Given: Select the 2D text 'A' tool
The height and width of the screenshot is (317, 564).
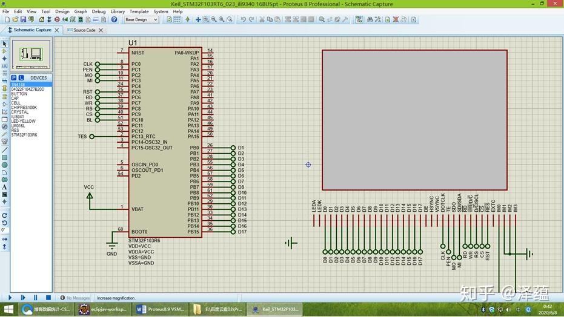Looking at the screenshot, I should click(x=4, y=187).
